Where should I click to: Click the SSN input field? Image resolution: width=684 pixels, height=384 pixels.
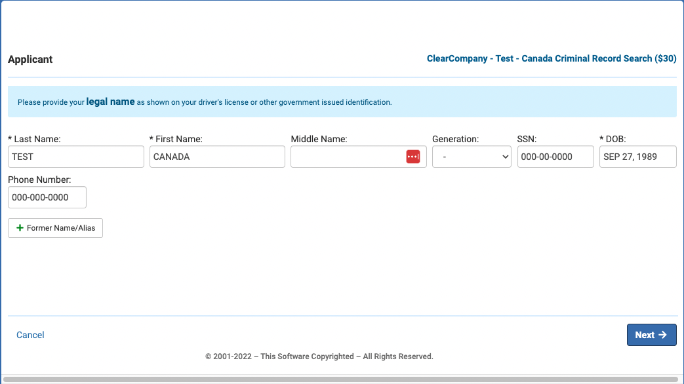coord(555,157)
